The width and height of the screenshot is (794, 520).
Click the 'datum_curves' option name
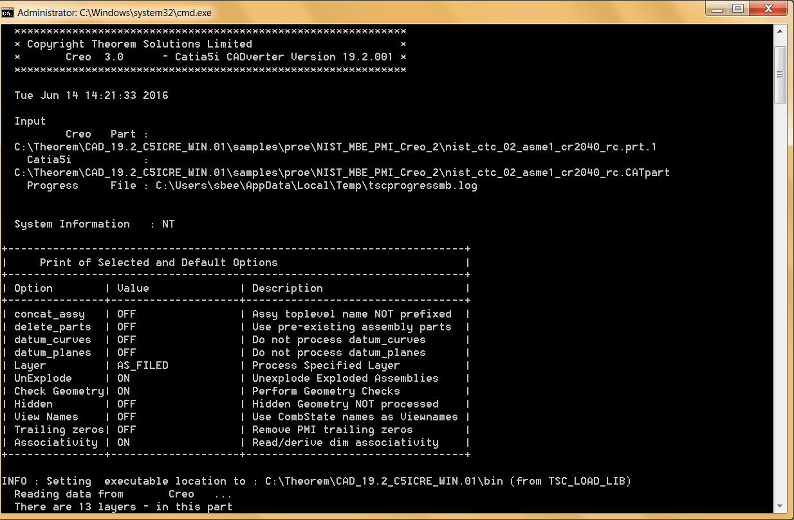pos(53,339)
